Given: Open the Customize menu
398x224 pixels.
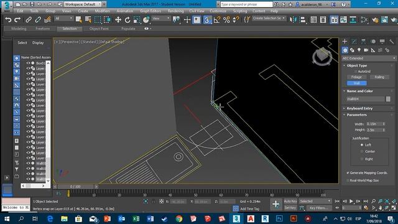Looking at the screenshot, I should click(x=218, y=11).
